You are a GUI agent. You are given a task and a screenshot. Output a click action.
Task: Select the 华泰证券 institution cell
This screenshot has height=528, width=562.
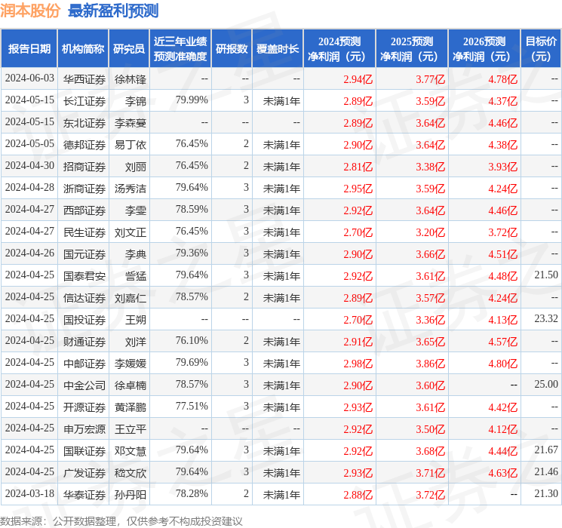pyautogui.click(x=84, y=495)
